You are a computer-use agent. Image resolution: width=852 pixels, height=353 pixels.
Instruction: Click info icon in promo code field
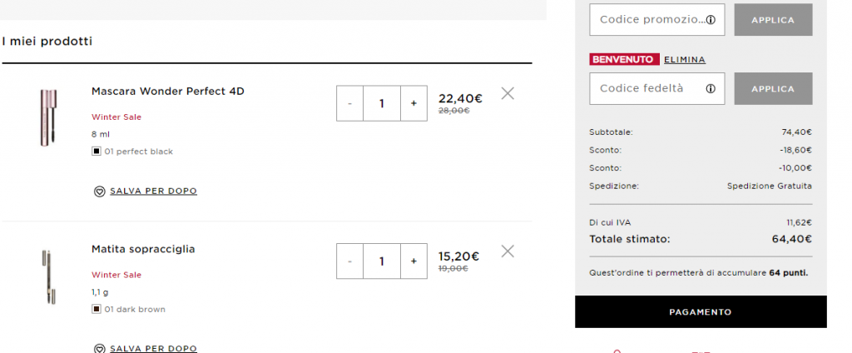711,20
